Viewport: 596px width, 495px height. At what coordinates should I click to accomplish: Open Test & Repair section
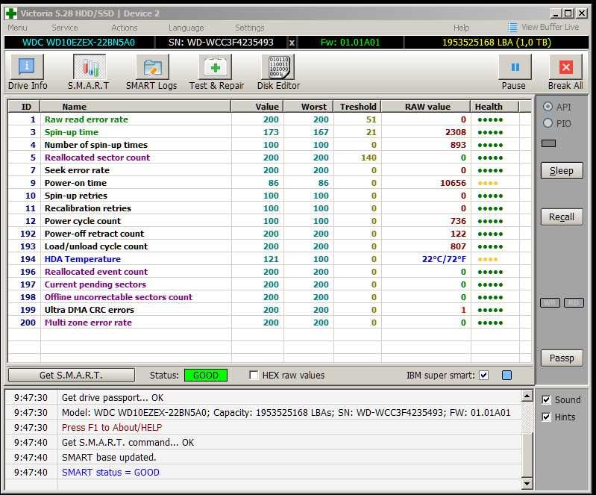[x=216, y=72]
